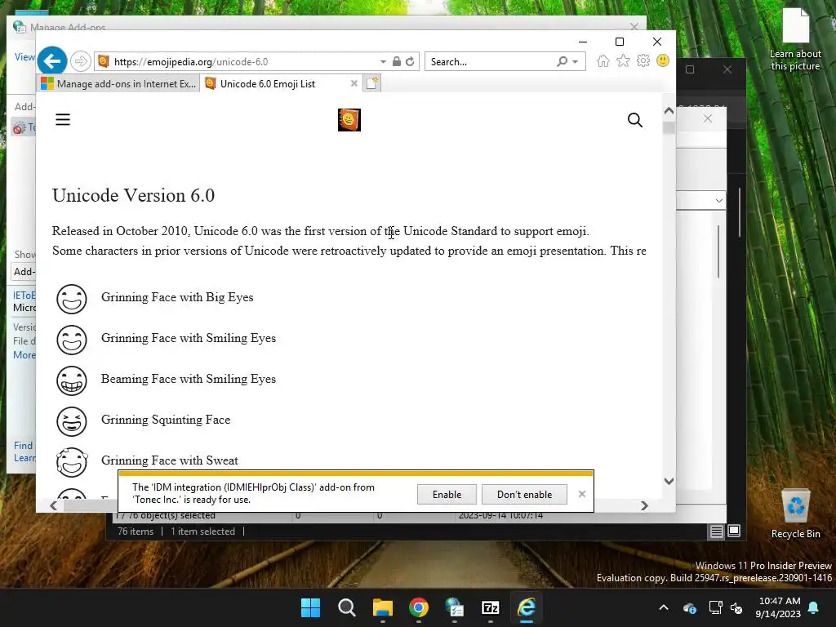Image resolution: width=836 pixels, height=627 pixels.
Task: Open the Grinning Face with Smiling Eyes link
Action: tap(189, 338)
